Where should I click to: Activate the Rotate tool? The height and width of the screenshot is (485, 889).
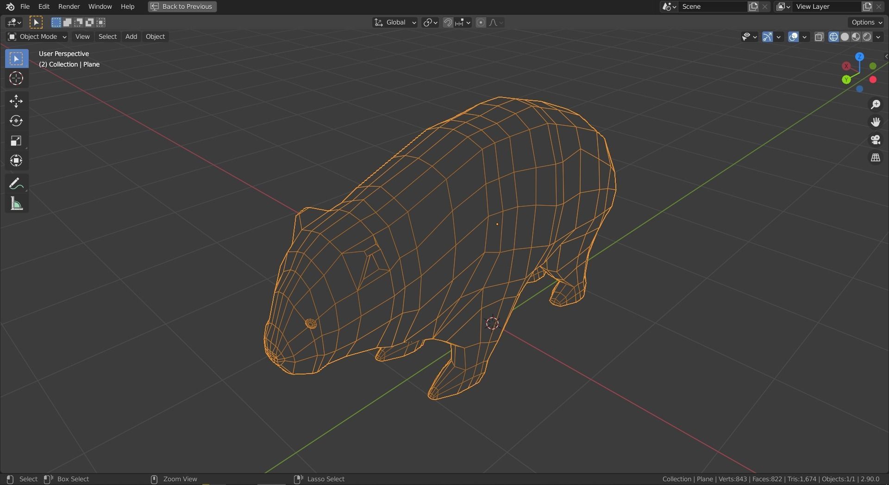click(16, 121)
